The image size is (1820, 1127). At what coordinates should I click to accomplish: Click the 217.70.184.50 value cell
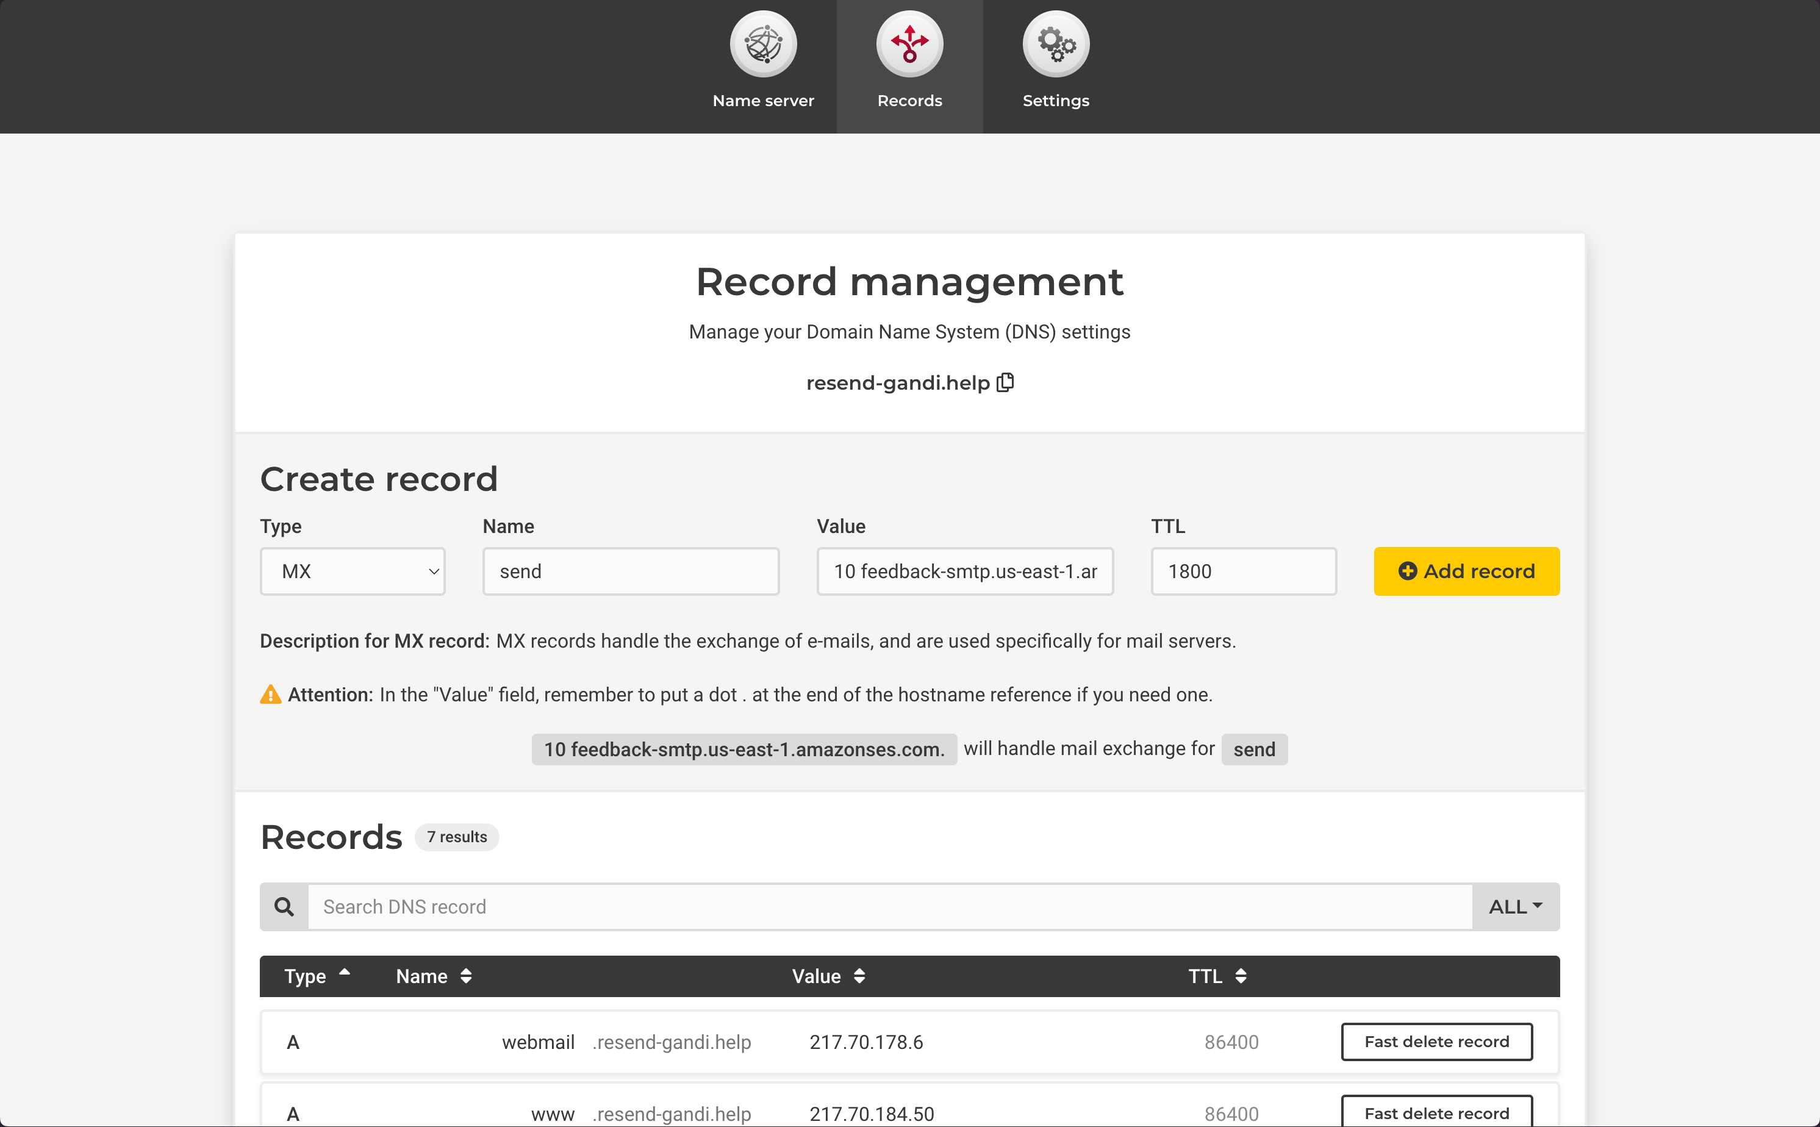pyautogui.click(x=872, y=1114)
